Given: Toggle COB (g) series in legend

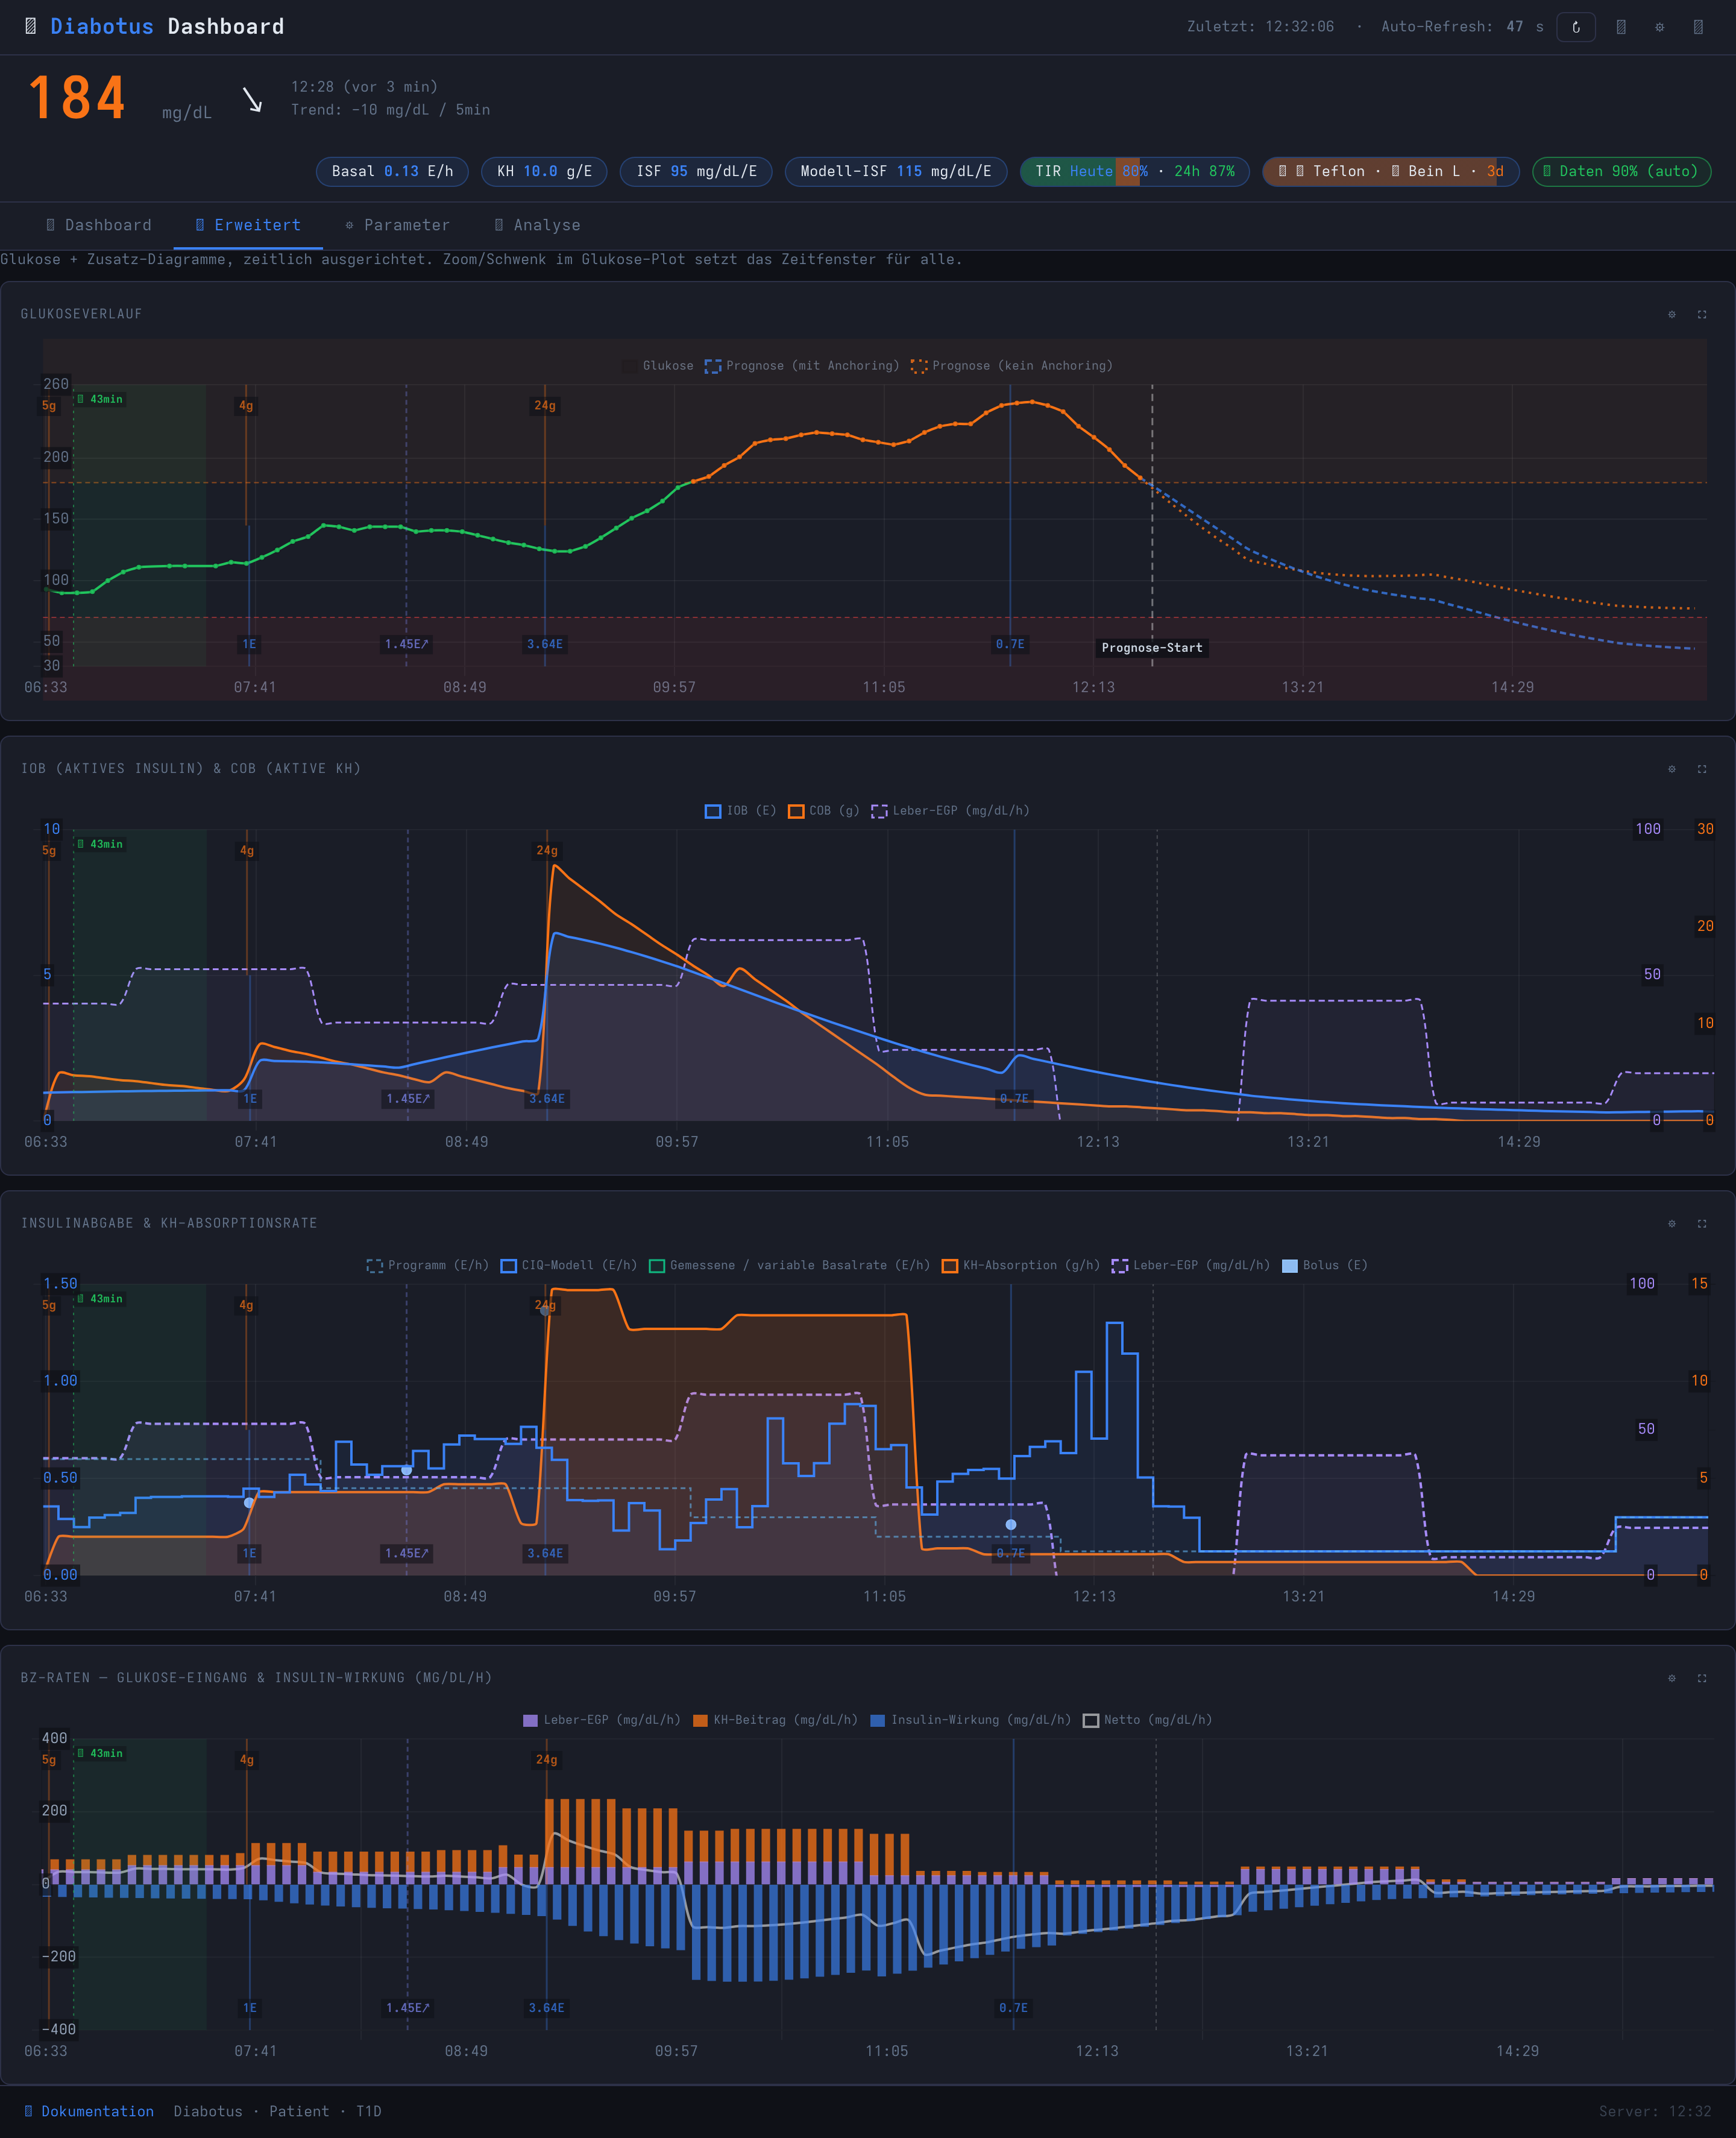Looking at the screenshot, I should tap(823, 811).
